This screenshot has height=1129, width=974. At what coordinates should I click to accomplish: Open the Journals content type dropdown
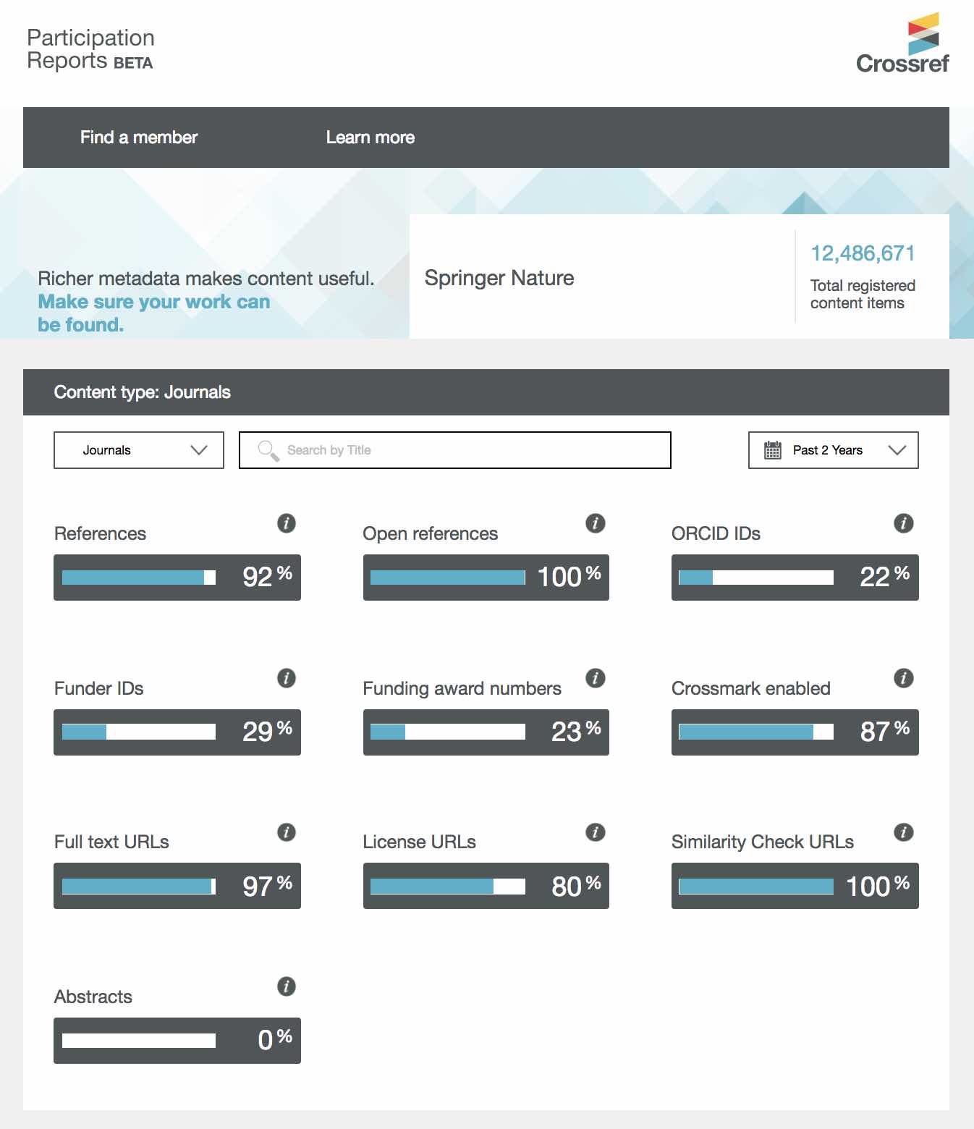(138, 449)
